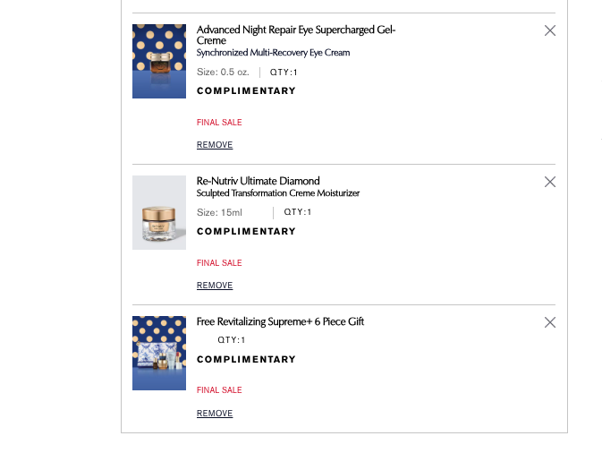Click the X icon for Advanced Night Repair
Viewport: 602px width, 453px height.
(550, 30)
